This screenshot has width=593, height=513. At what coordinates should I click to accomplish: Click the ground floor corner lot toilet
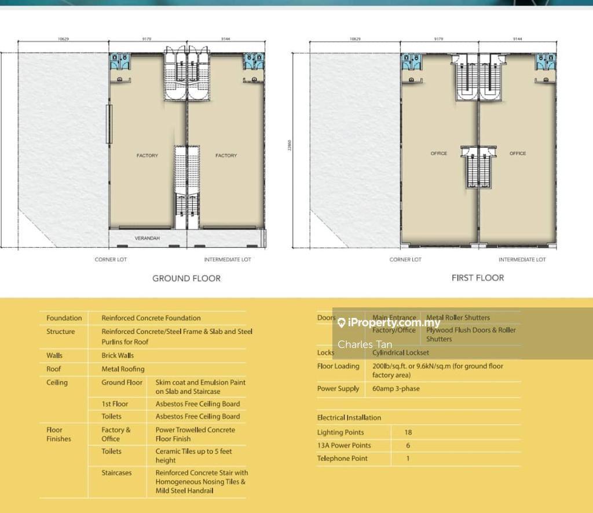[120, 60]
